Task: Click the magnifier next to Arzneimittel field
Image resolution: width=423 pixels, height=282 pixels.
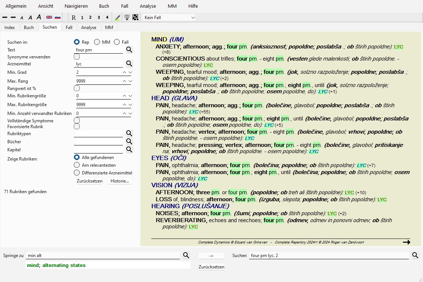Action: pos(129,64)
